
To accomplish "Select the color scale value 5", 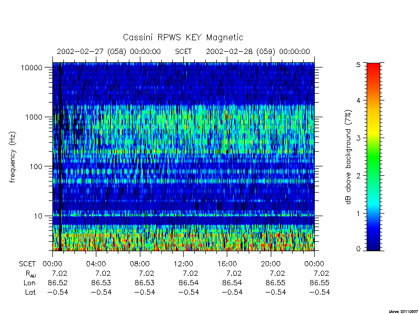I will (x=358, y=64).
